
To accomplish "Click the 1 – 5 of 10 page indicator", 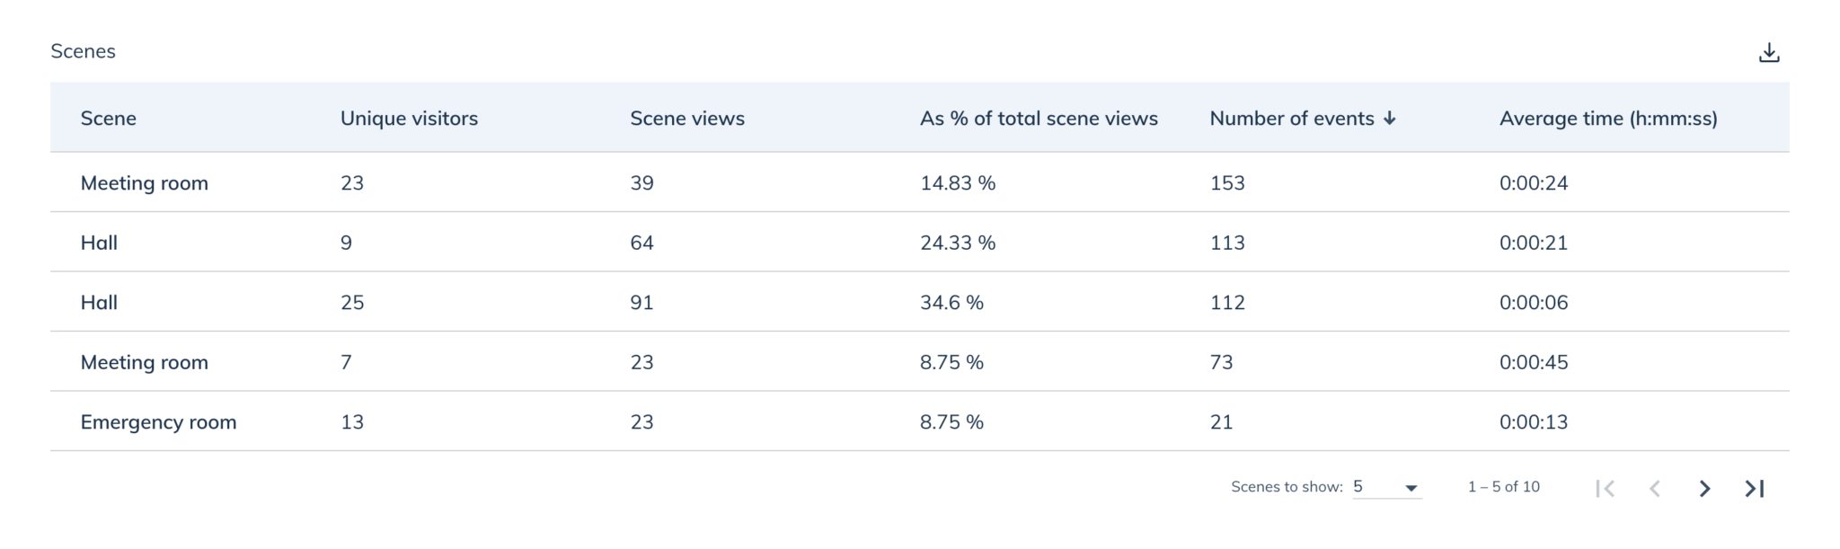I will pyautogui.click(x=1503, y=487).
